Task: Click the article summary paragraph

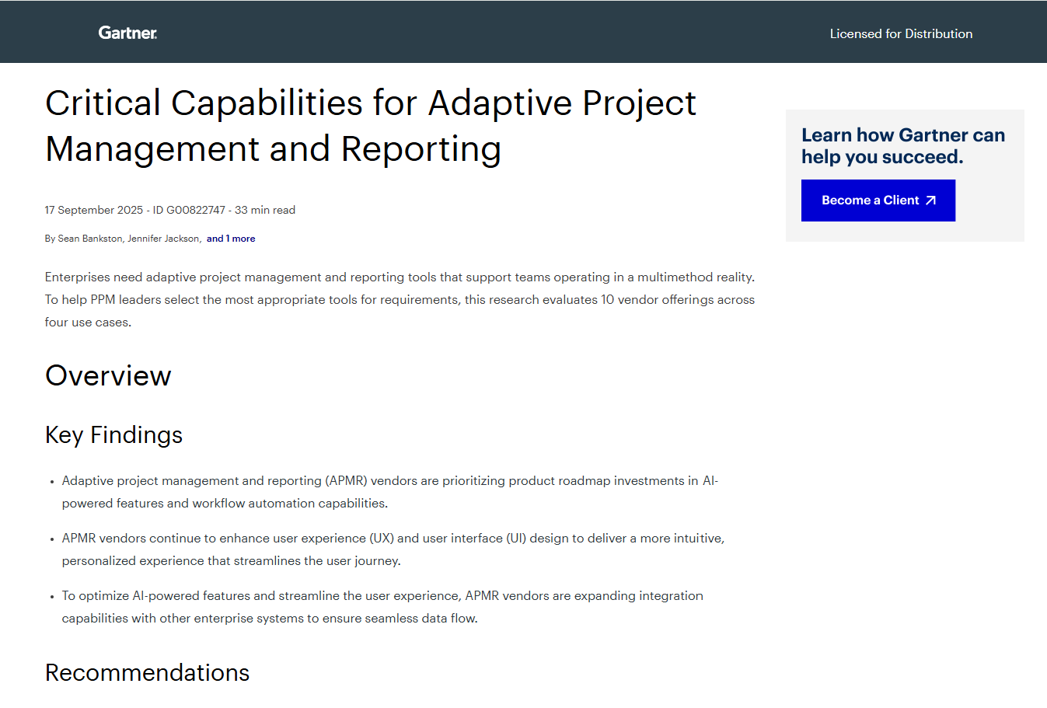Action: click(399, 299)
